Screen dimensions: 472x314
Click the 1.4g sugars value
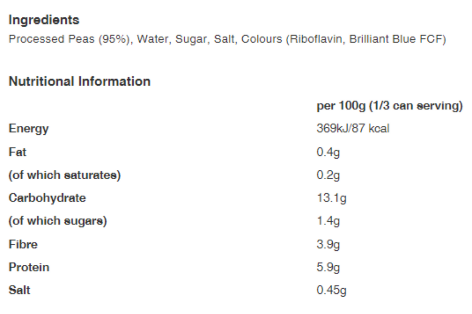[x=328, y=221]
